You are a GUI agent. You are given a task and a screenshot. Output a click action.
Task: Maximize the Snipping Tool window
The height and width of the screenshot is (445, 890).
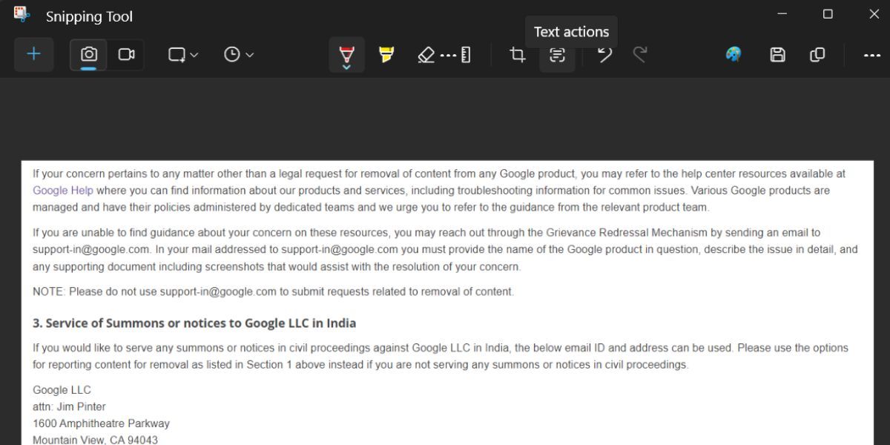pyautogui.click(x=828, y=14)
